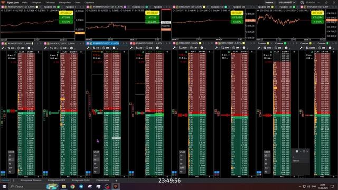The width and height of the screenshot is (338, 190).
Task: Click the Заявки button
Action: point(269,2)
